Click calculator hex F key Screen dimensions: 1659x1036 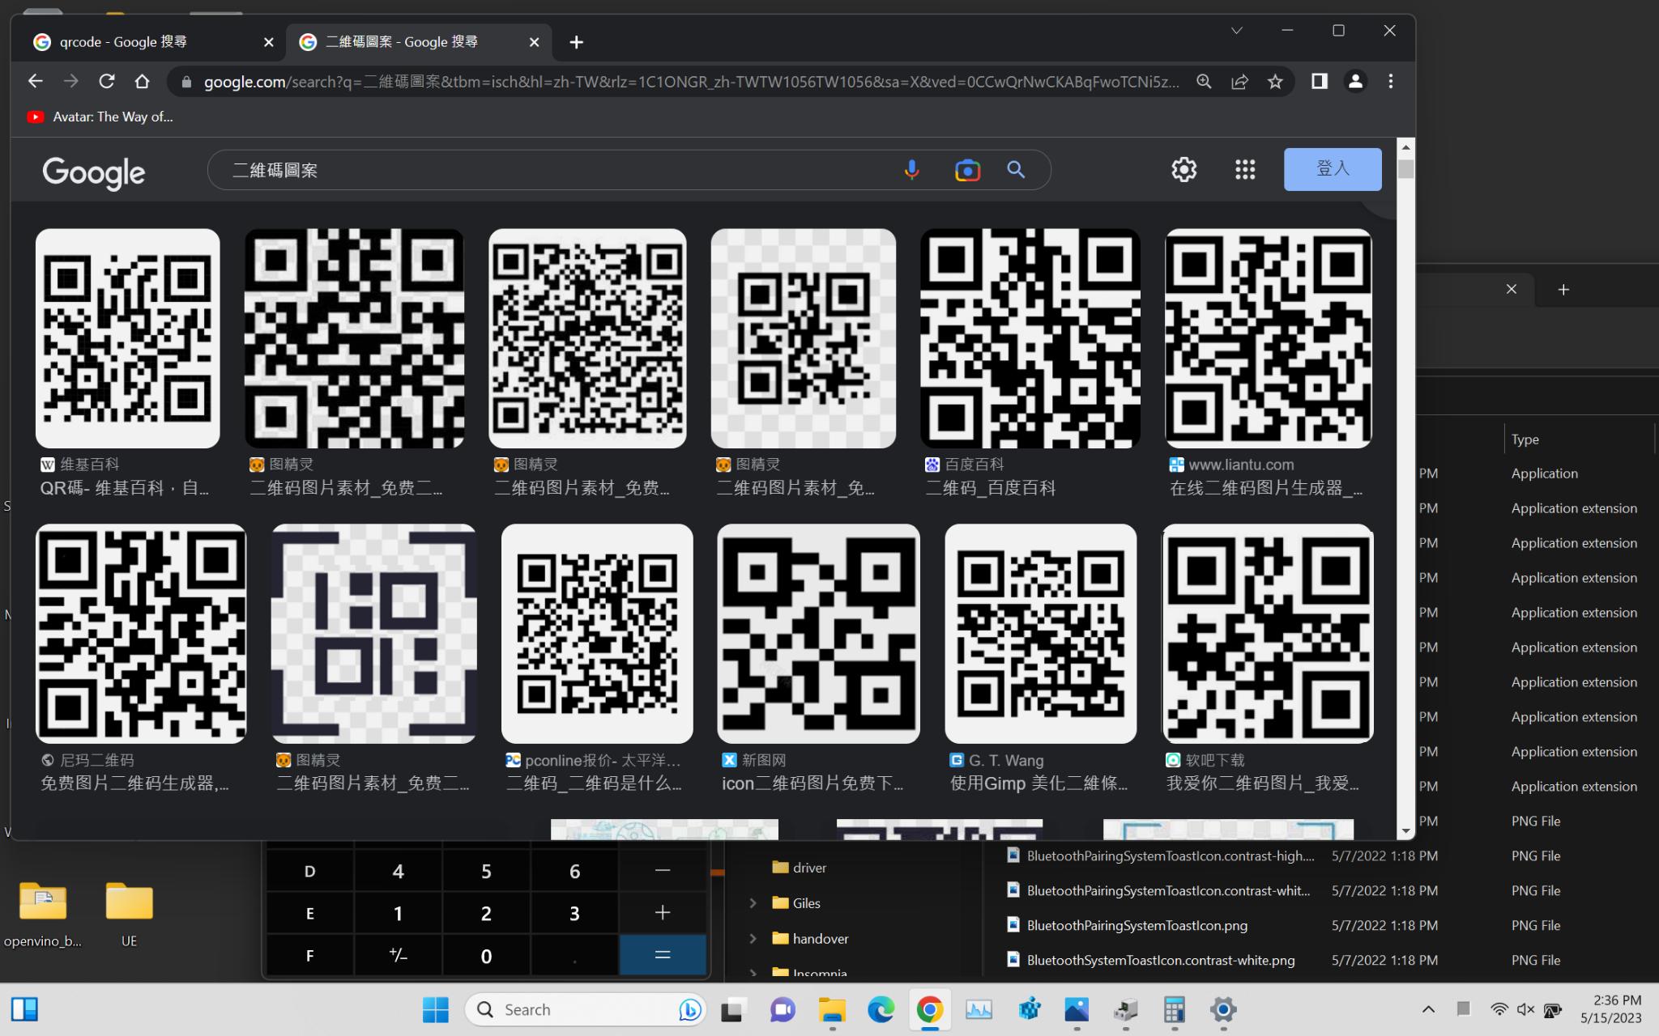(x=309, y=956)
